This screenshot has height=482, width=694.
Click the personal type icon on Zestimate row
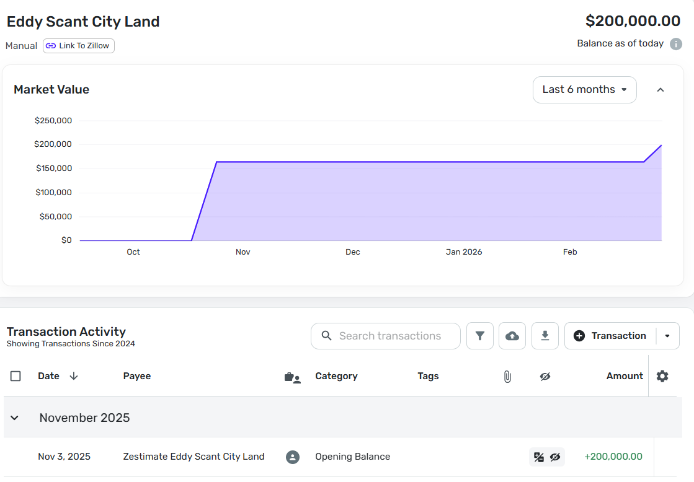coord(293,457)
